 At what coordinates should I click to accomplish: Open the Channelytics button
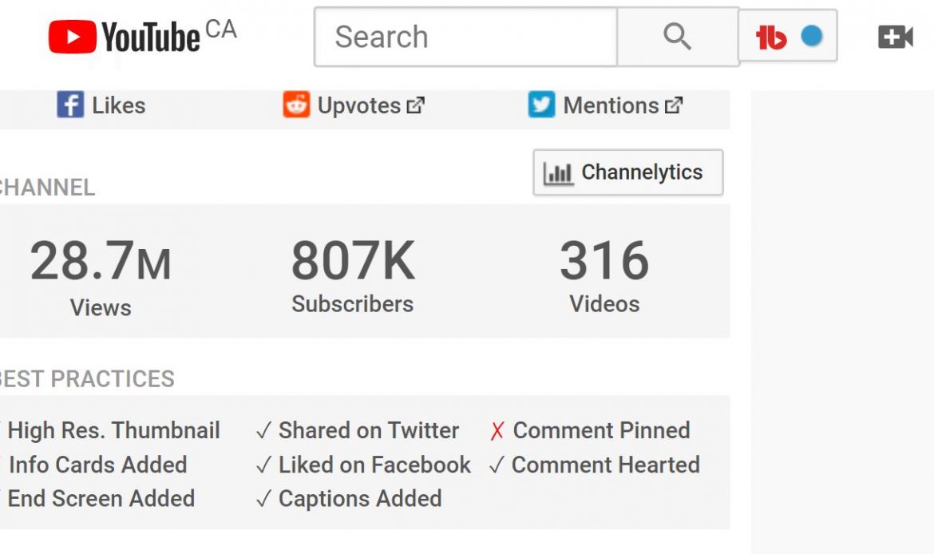pos(627,172)
